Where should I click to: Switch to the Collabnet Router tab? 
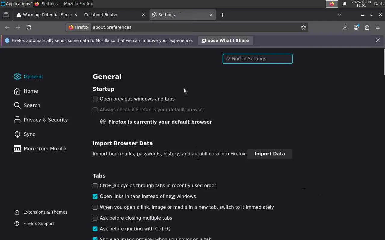(x=111, y=15)
